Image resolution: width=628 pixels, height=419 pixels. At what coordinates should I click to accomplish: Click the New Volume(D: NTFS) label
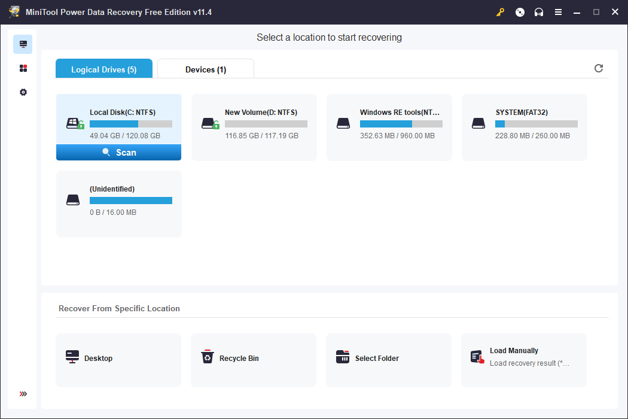click(x=261, y=113)
